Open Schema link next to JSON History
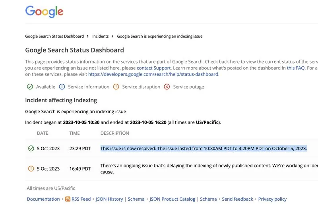 (136, 199)
